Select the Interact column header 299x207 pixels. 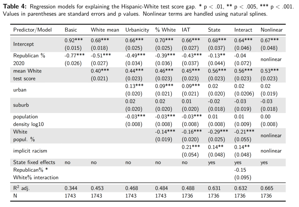[x=243, y=30]
